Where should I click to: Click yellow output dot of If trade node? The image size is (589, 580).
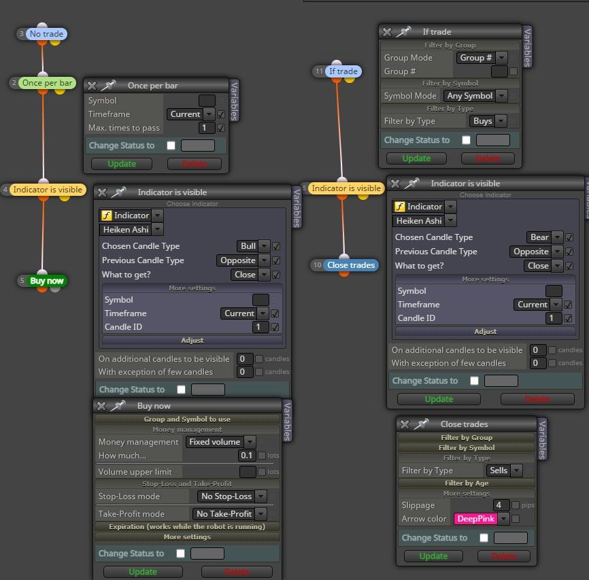350,80
